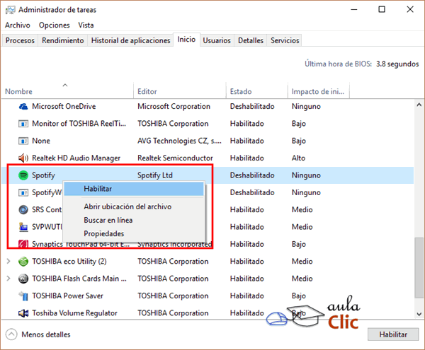The image size is (425, 350).
Task: Choose Propiedades from the context menu
Action: click(103, 233)
